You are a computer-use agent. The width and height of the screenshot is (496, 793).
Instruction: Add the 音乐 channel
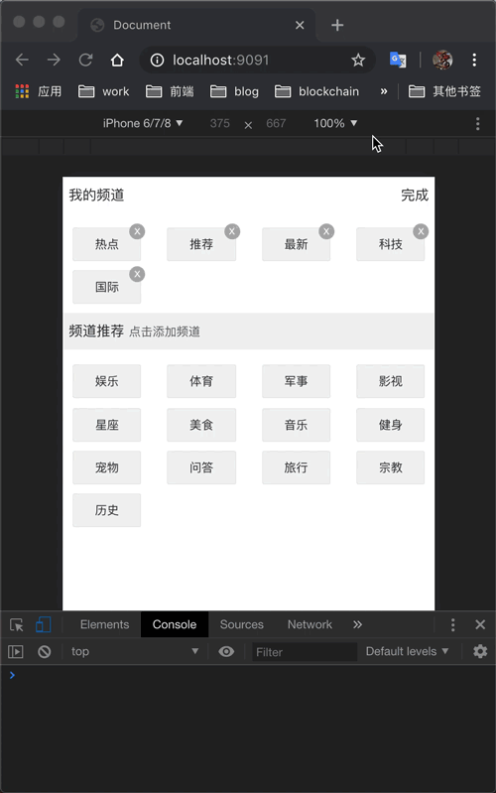pyautogui.click(x=296, y=425)
